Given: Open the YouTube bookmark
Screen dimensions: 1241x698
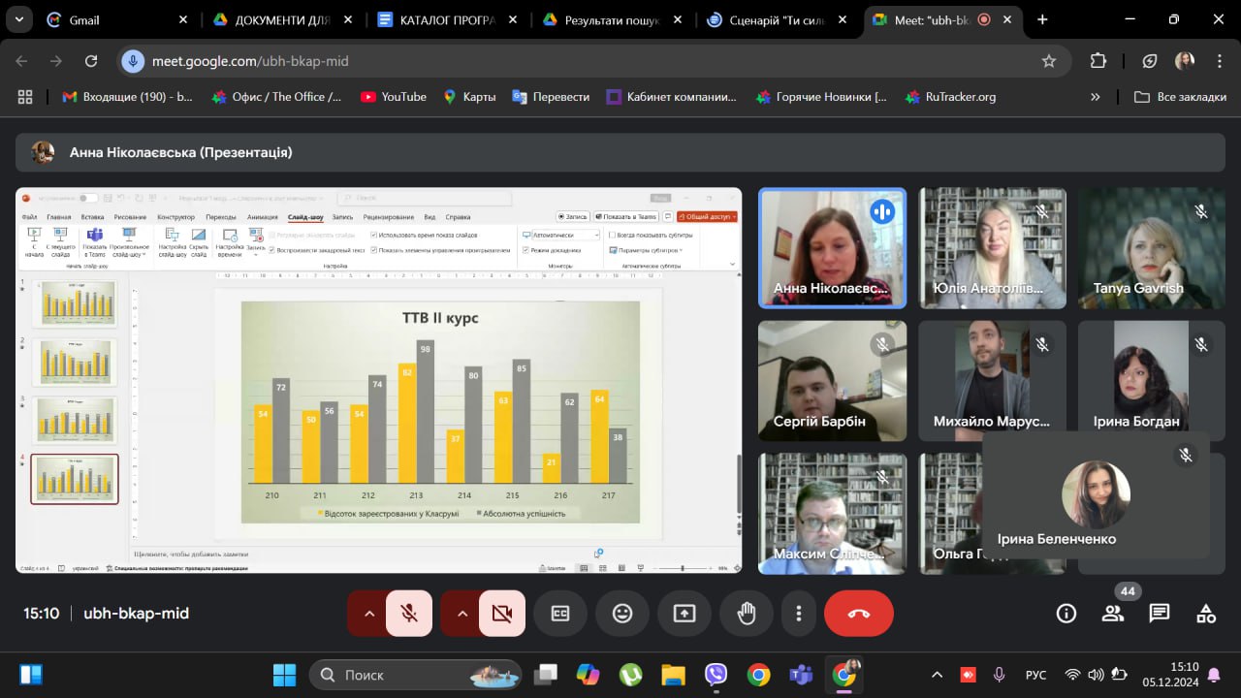Looking at the screenshot, I should (x=394, y=97).
